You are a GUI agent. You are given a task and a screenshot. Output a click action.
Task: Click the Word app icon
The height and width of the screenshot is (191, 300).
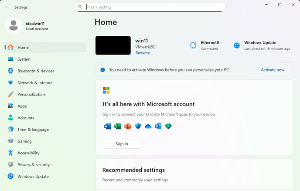pos(108,126)
